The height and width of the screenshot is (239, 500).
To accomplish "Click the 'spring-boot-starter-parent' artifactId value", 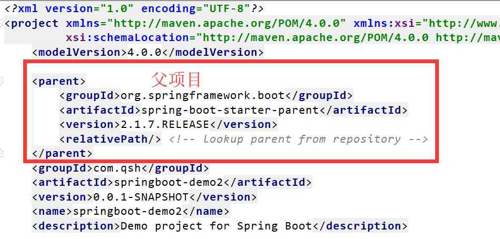I will tap(230, 110).
